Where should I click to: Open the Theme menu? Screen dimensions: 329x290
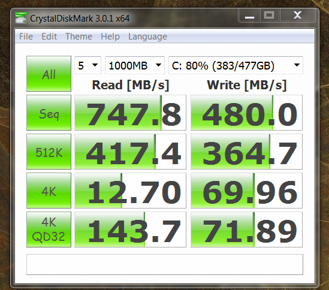click(79, 37)
